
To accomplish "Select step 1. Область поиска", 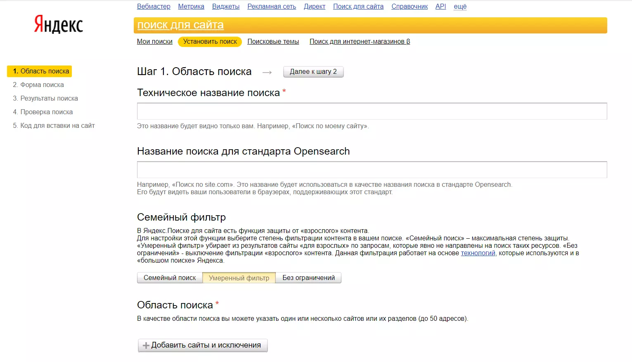I will tap(40, 71).
